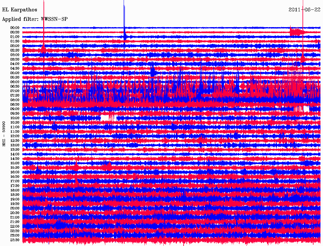Select the 15:30 time label
323x246 pixels.
pyautogui.click(x=15, y=167)
